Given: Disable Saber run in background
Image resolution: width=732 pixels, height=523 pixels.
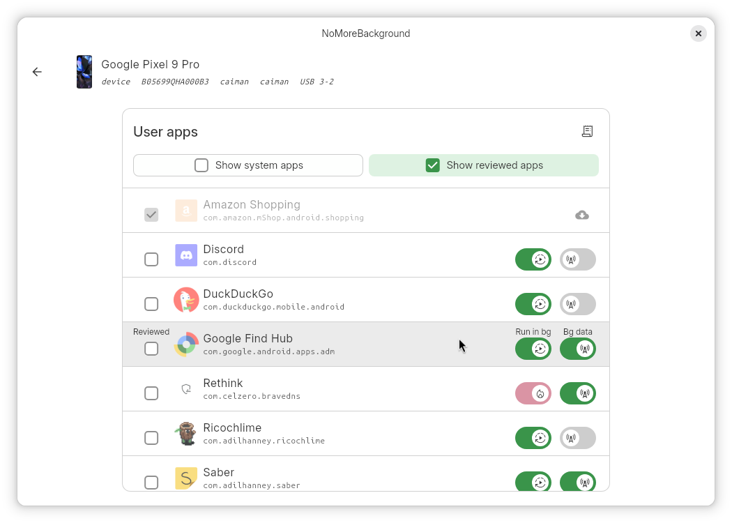Looking at the screenshot, I should [x=533, y=481].
